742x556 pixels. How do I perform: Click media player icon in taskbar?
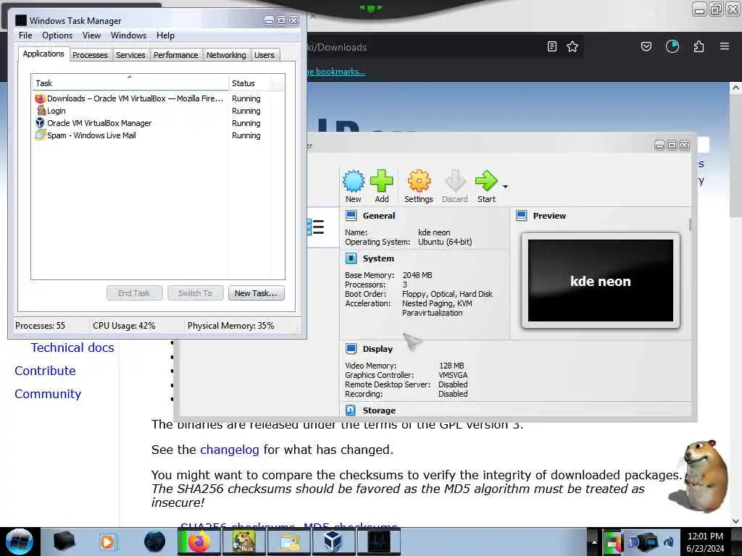[107, 542]
